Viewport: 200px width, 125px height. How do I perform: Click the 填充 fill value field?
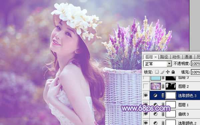pyautogui.click(x=195, y=72)
